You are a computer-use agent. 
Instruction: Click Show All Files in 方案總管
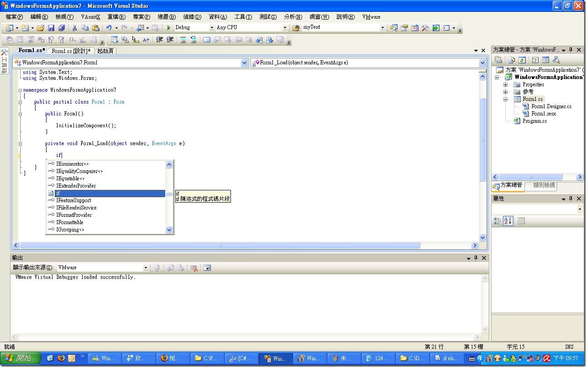tap(511, 60)
